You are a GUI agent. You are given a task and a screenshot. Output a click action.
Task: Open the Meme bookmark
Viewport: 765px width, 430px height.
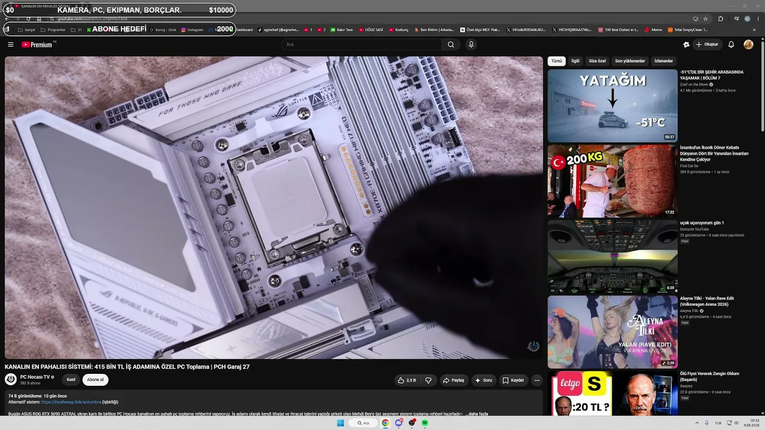pyautogui.click(x=653, y=29)
